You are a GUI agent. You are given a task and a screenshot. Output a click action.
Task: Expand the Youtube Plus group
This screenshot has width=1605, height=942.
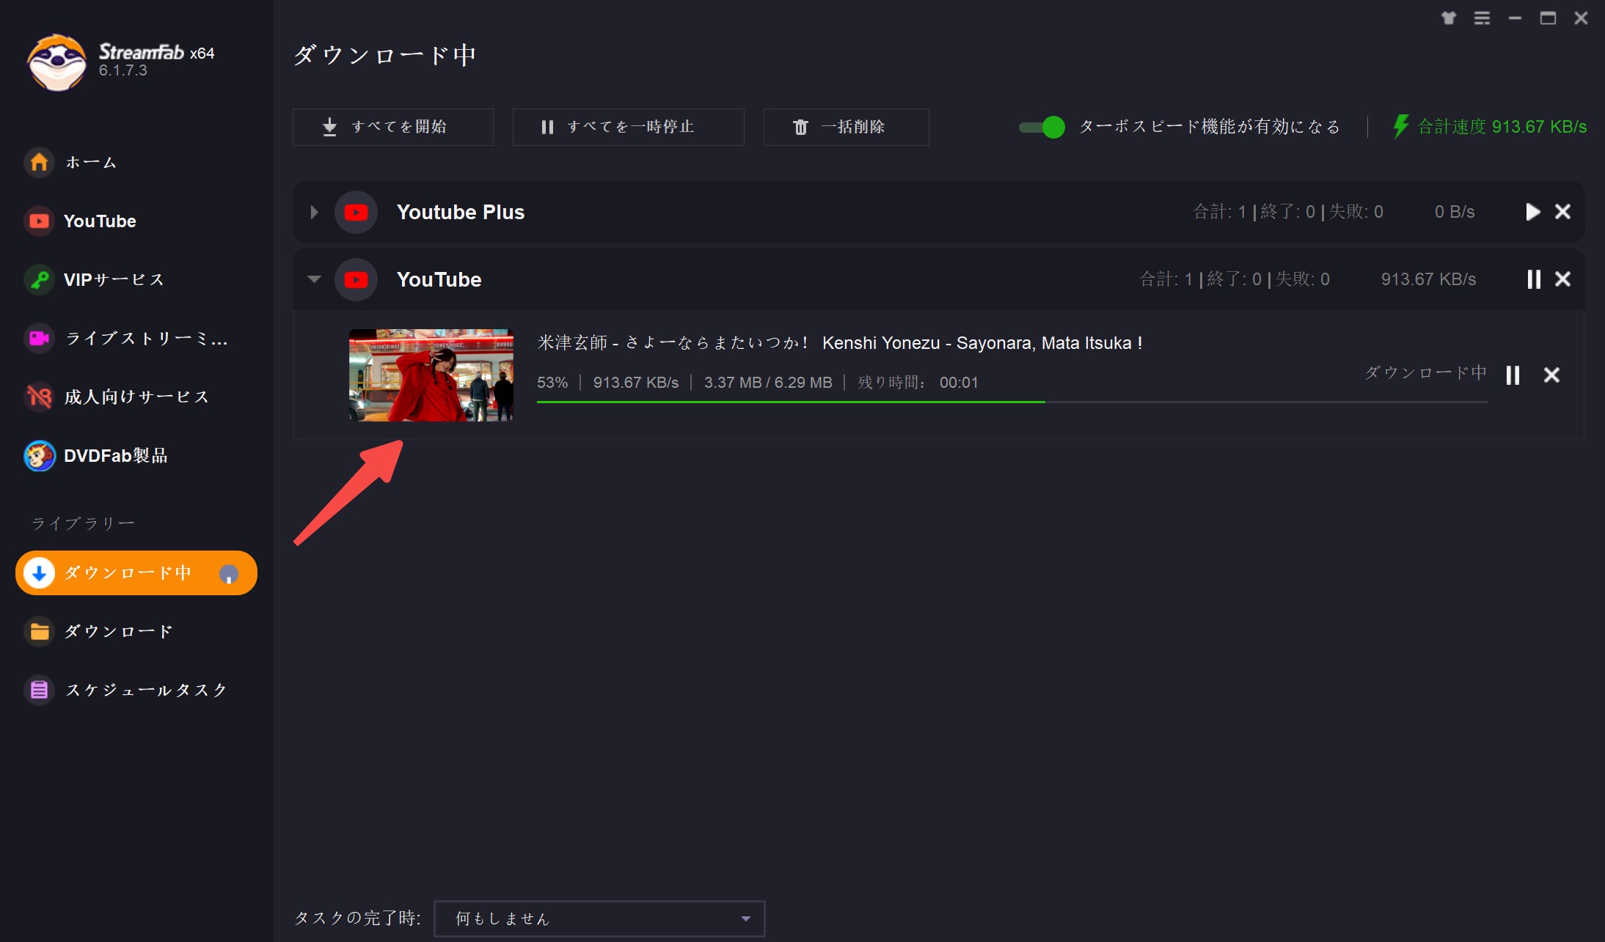click(x=314, y=212)
